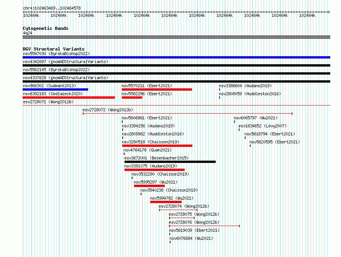Open nsv5606861 (Ebert2021) label
341x257 pixels.
[x=147, y=118]
